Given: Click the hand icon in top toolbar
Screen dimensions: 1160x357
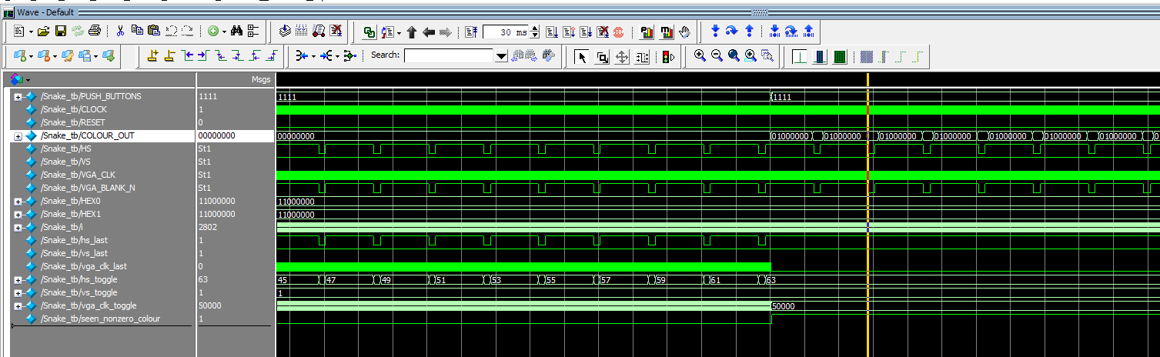Looking at the screenshot, I should (684, 32).
